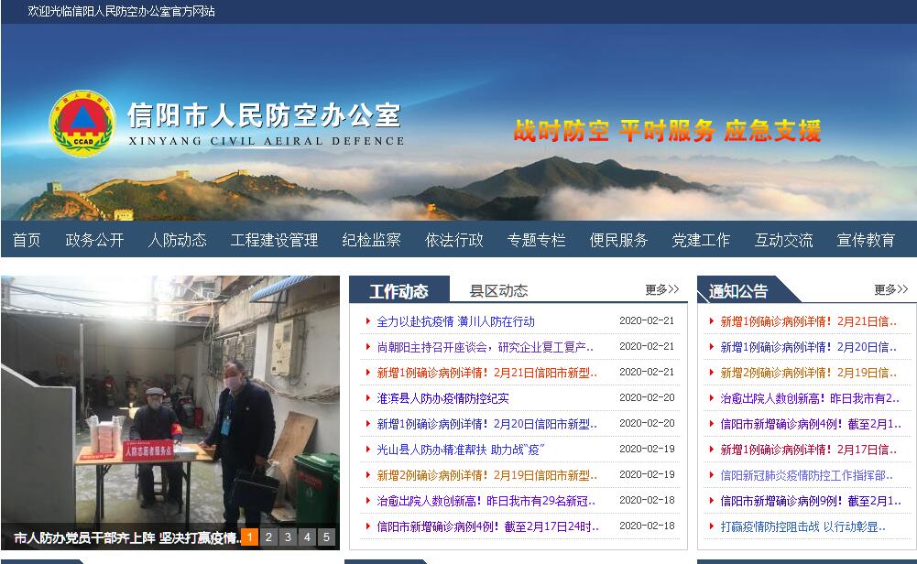Viewport: 917px width, 564px height.
Task: Go to slide 5 in carousel
Action: 326,537
